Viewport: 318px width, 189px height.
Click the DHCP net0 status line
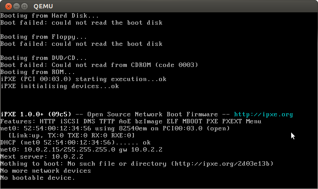pyautogui.click(x=75, y=142)
